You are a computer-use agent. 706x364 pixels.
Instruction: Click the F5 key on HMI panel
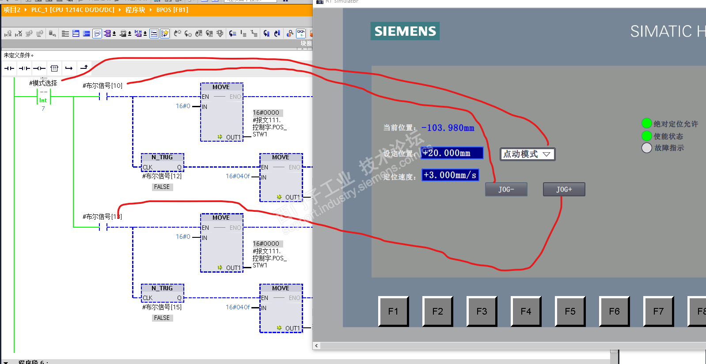pyautogui.click(x=570, y=311)
